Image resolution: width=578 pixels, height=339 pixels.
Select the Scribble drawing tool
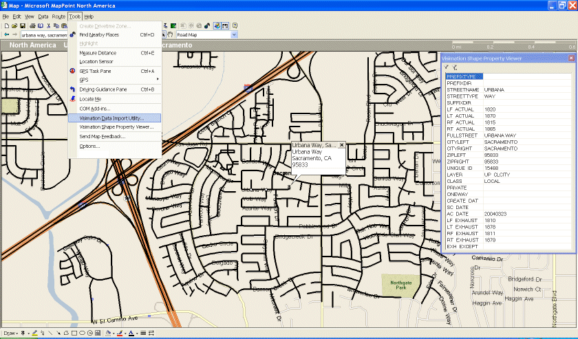tap(43, 333)
